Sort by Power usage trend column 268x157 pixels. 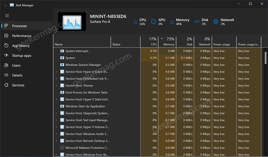249,42
